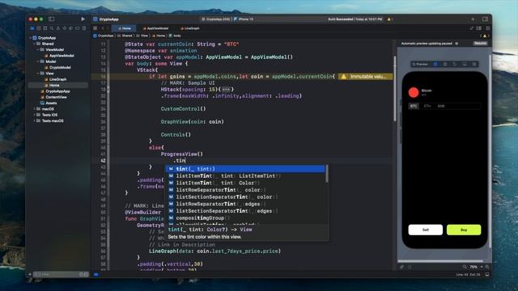Switch to the Home editor tab
518x291 pixels.
[124, 28]
